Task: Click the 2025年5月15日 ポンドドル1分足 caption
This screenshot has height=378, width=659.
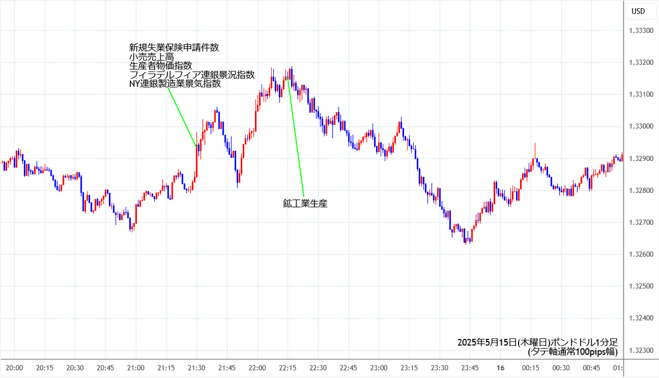Action: click(537, 342)
